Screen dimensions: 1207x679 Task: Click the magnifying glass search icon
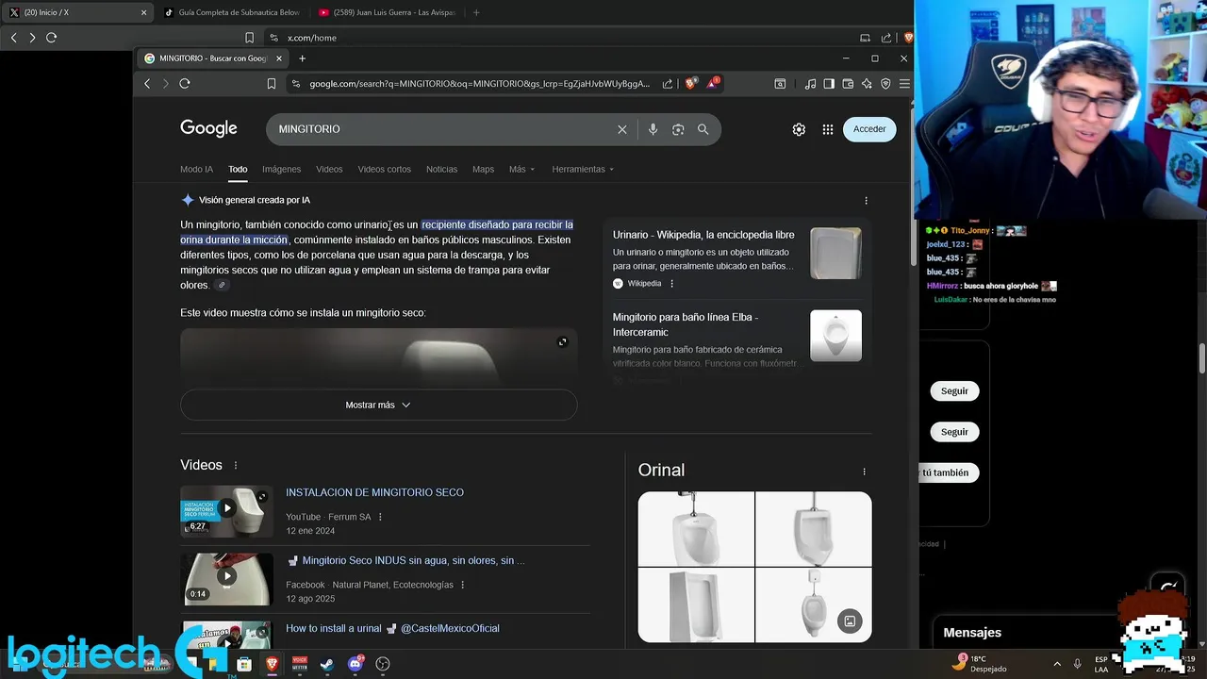click(703, 129)
